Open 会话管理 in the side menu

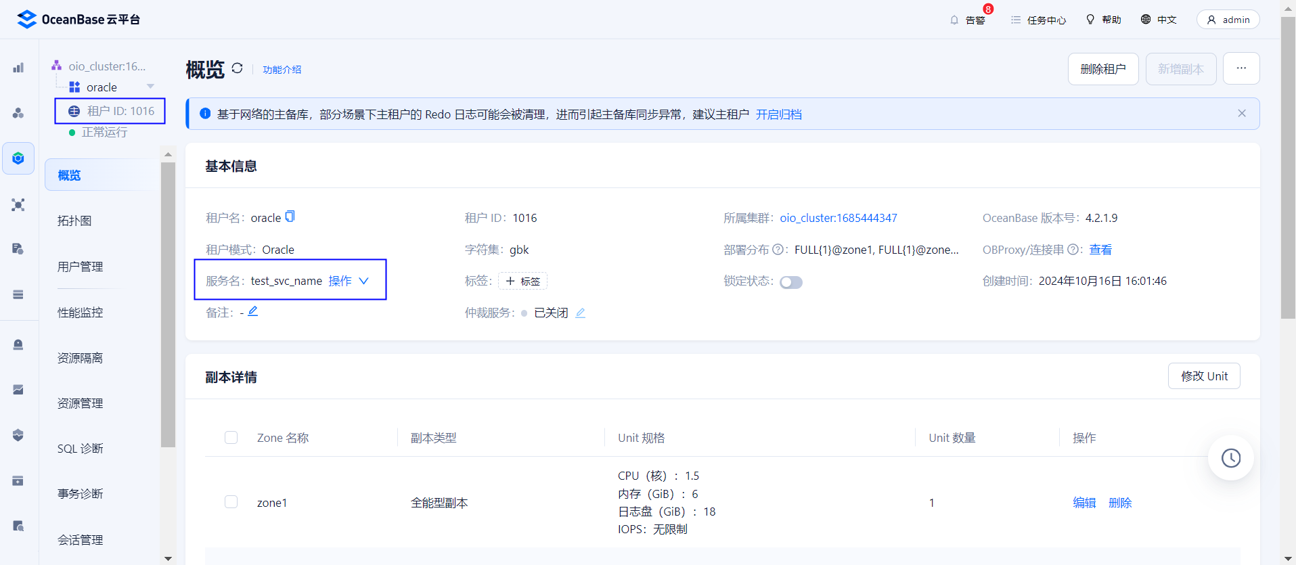click(x=80, y=540)
